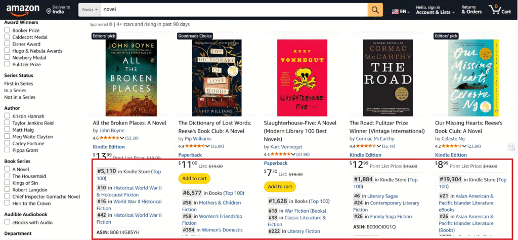Click the Amazon logo
This screenshot has height=240, width=518.
point(23,10)
